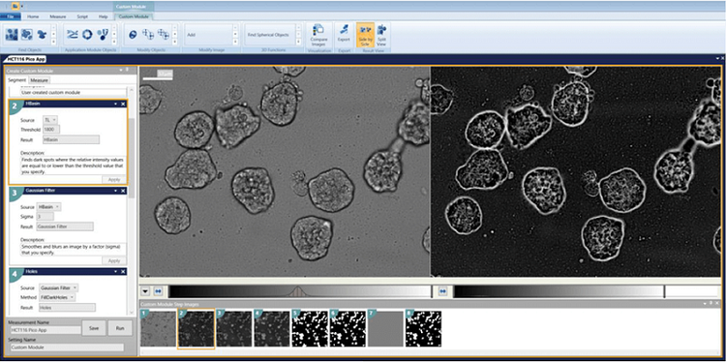The height and width of the screenshot is (362, 726).
Task: Click the Setting Name field
Action: pyautogui.click(x=67, y=347)
